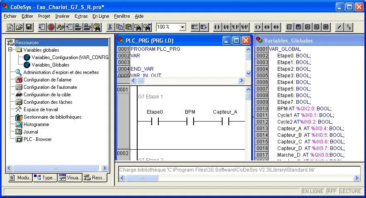Open the Editer menu

(27, 16)
